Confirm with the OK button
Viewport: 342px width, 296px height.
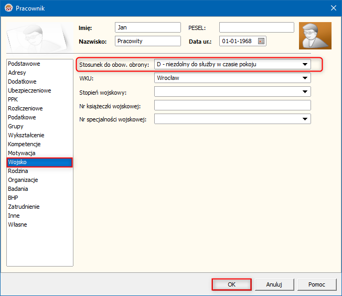[x=231, y=284]
